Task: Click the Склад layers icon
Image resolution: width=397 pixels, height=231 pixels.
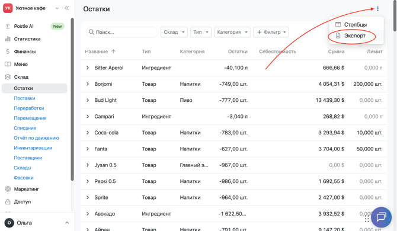Action: (x=8, y=76)
